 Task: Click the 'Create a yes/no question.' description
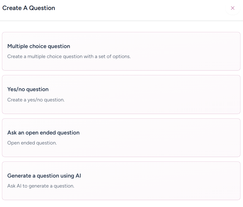[36, 99]
